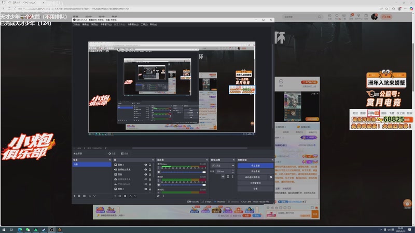Image resolution: width=415 pixels, height=233 pixels.
Task: Click orange 开播 button in browser header
Action: click(x=386, y=17)
